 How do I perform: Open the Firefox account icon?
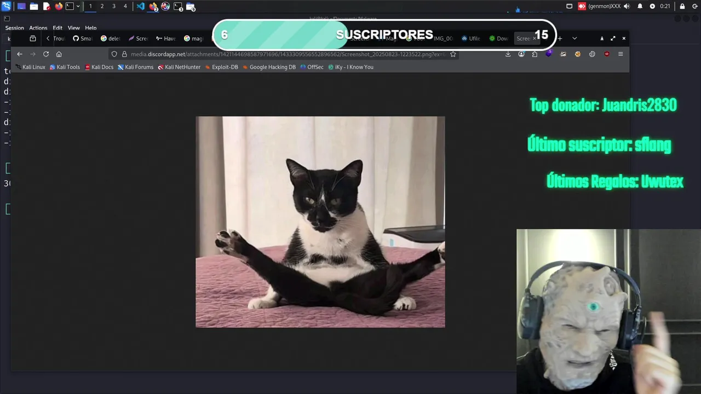point(521,54)
